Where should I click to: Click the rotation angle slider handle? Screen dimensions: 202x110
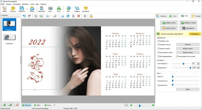(x=183, y=63)
